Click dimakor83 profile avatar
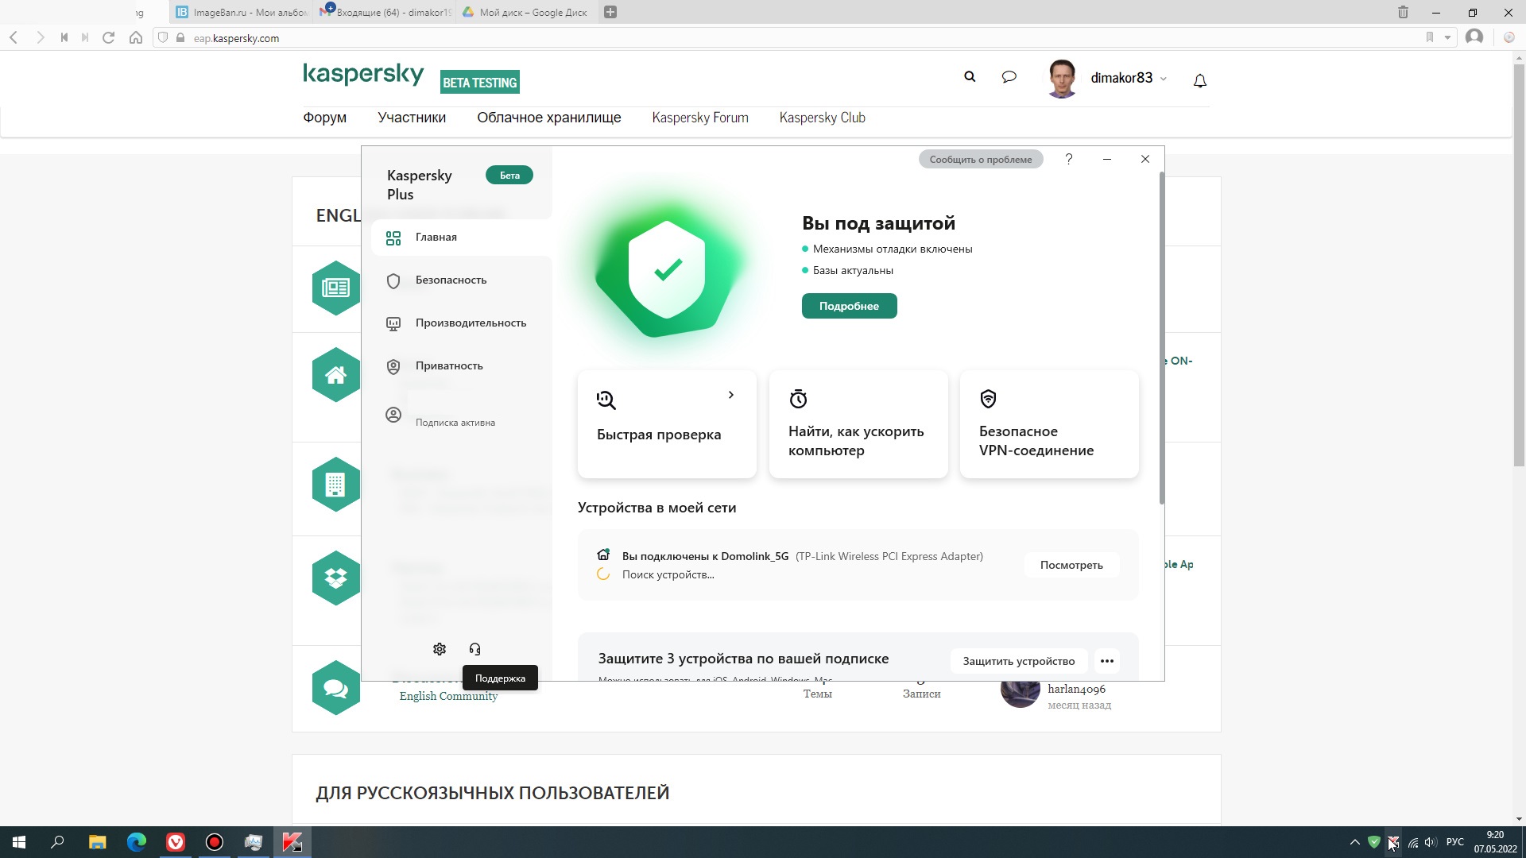 (1063, 78)
